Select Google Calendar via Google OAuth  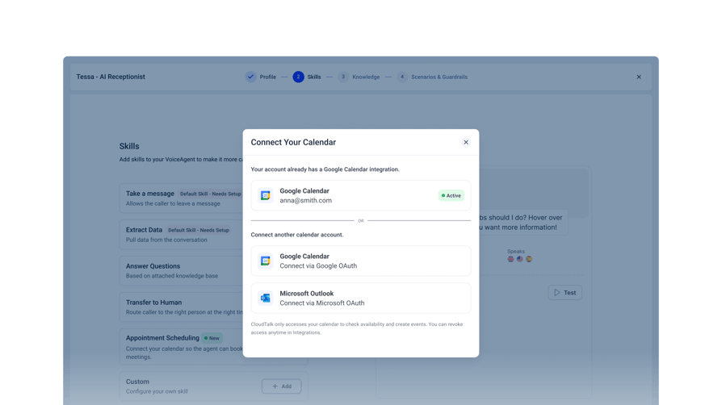360,261
